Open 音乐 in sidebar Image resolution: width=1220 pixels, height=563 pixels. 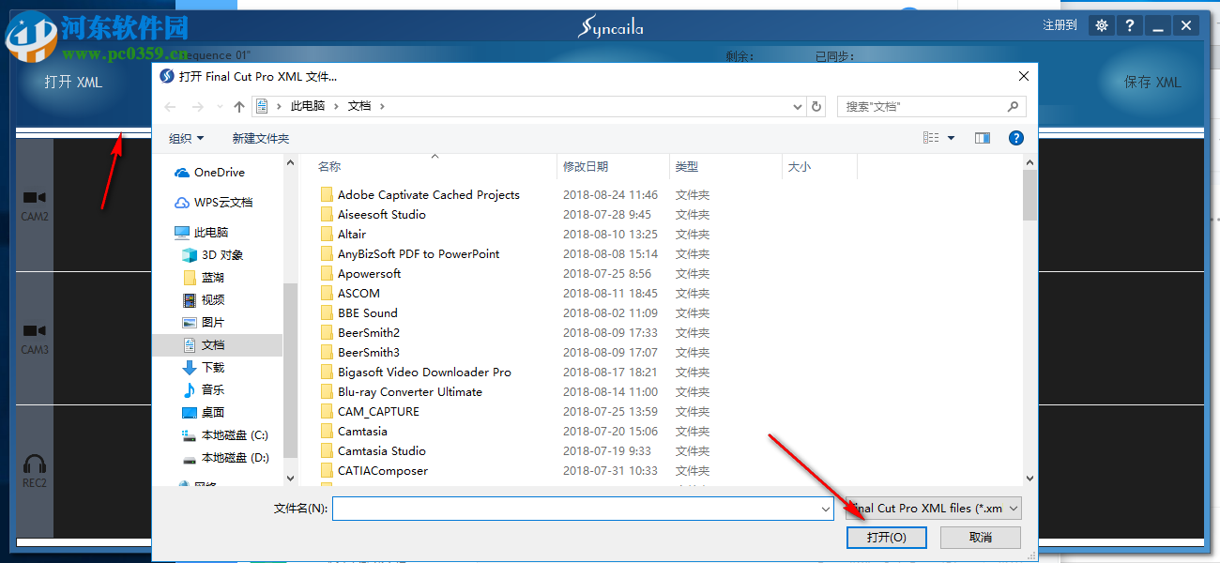(203, 390)
